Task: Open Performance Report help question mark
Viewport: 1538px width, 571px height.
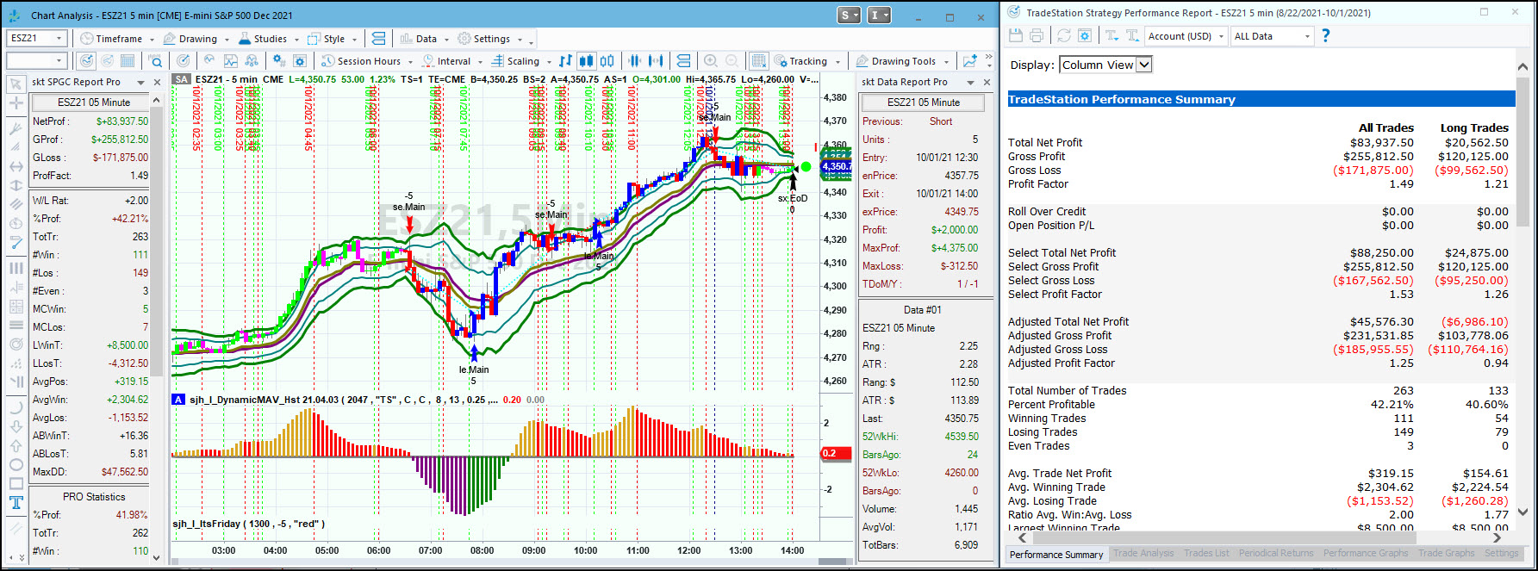Action: pos(1326,35)
